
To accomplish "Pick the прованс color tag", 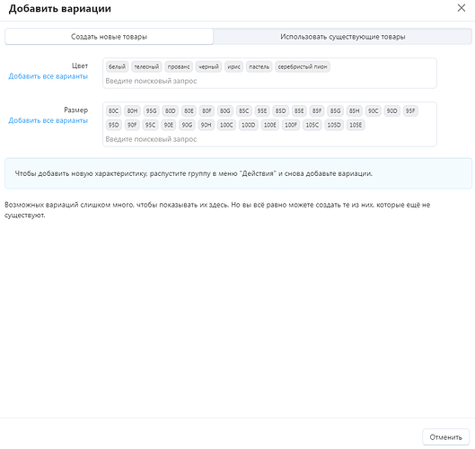I will (179, 66).
